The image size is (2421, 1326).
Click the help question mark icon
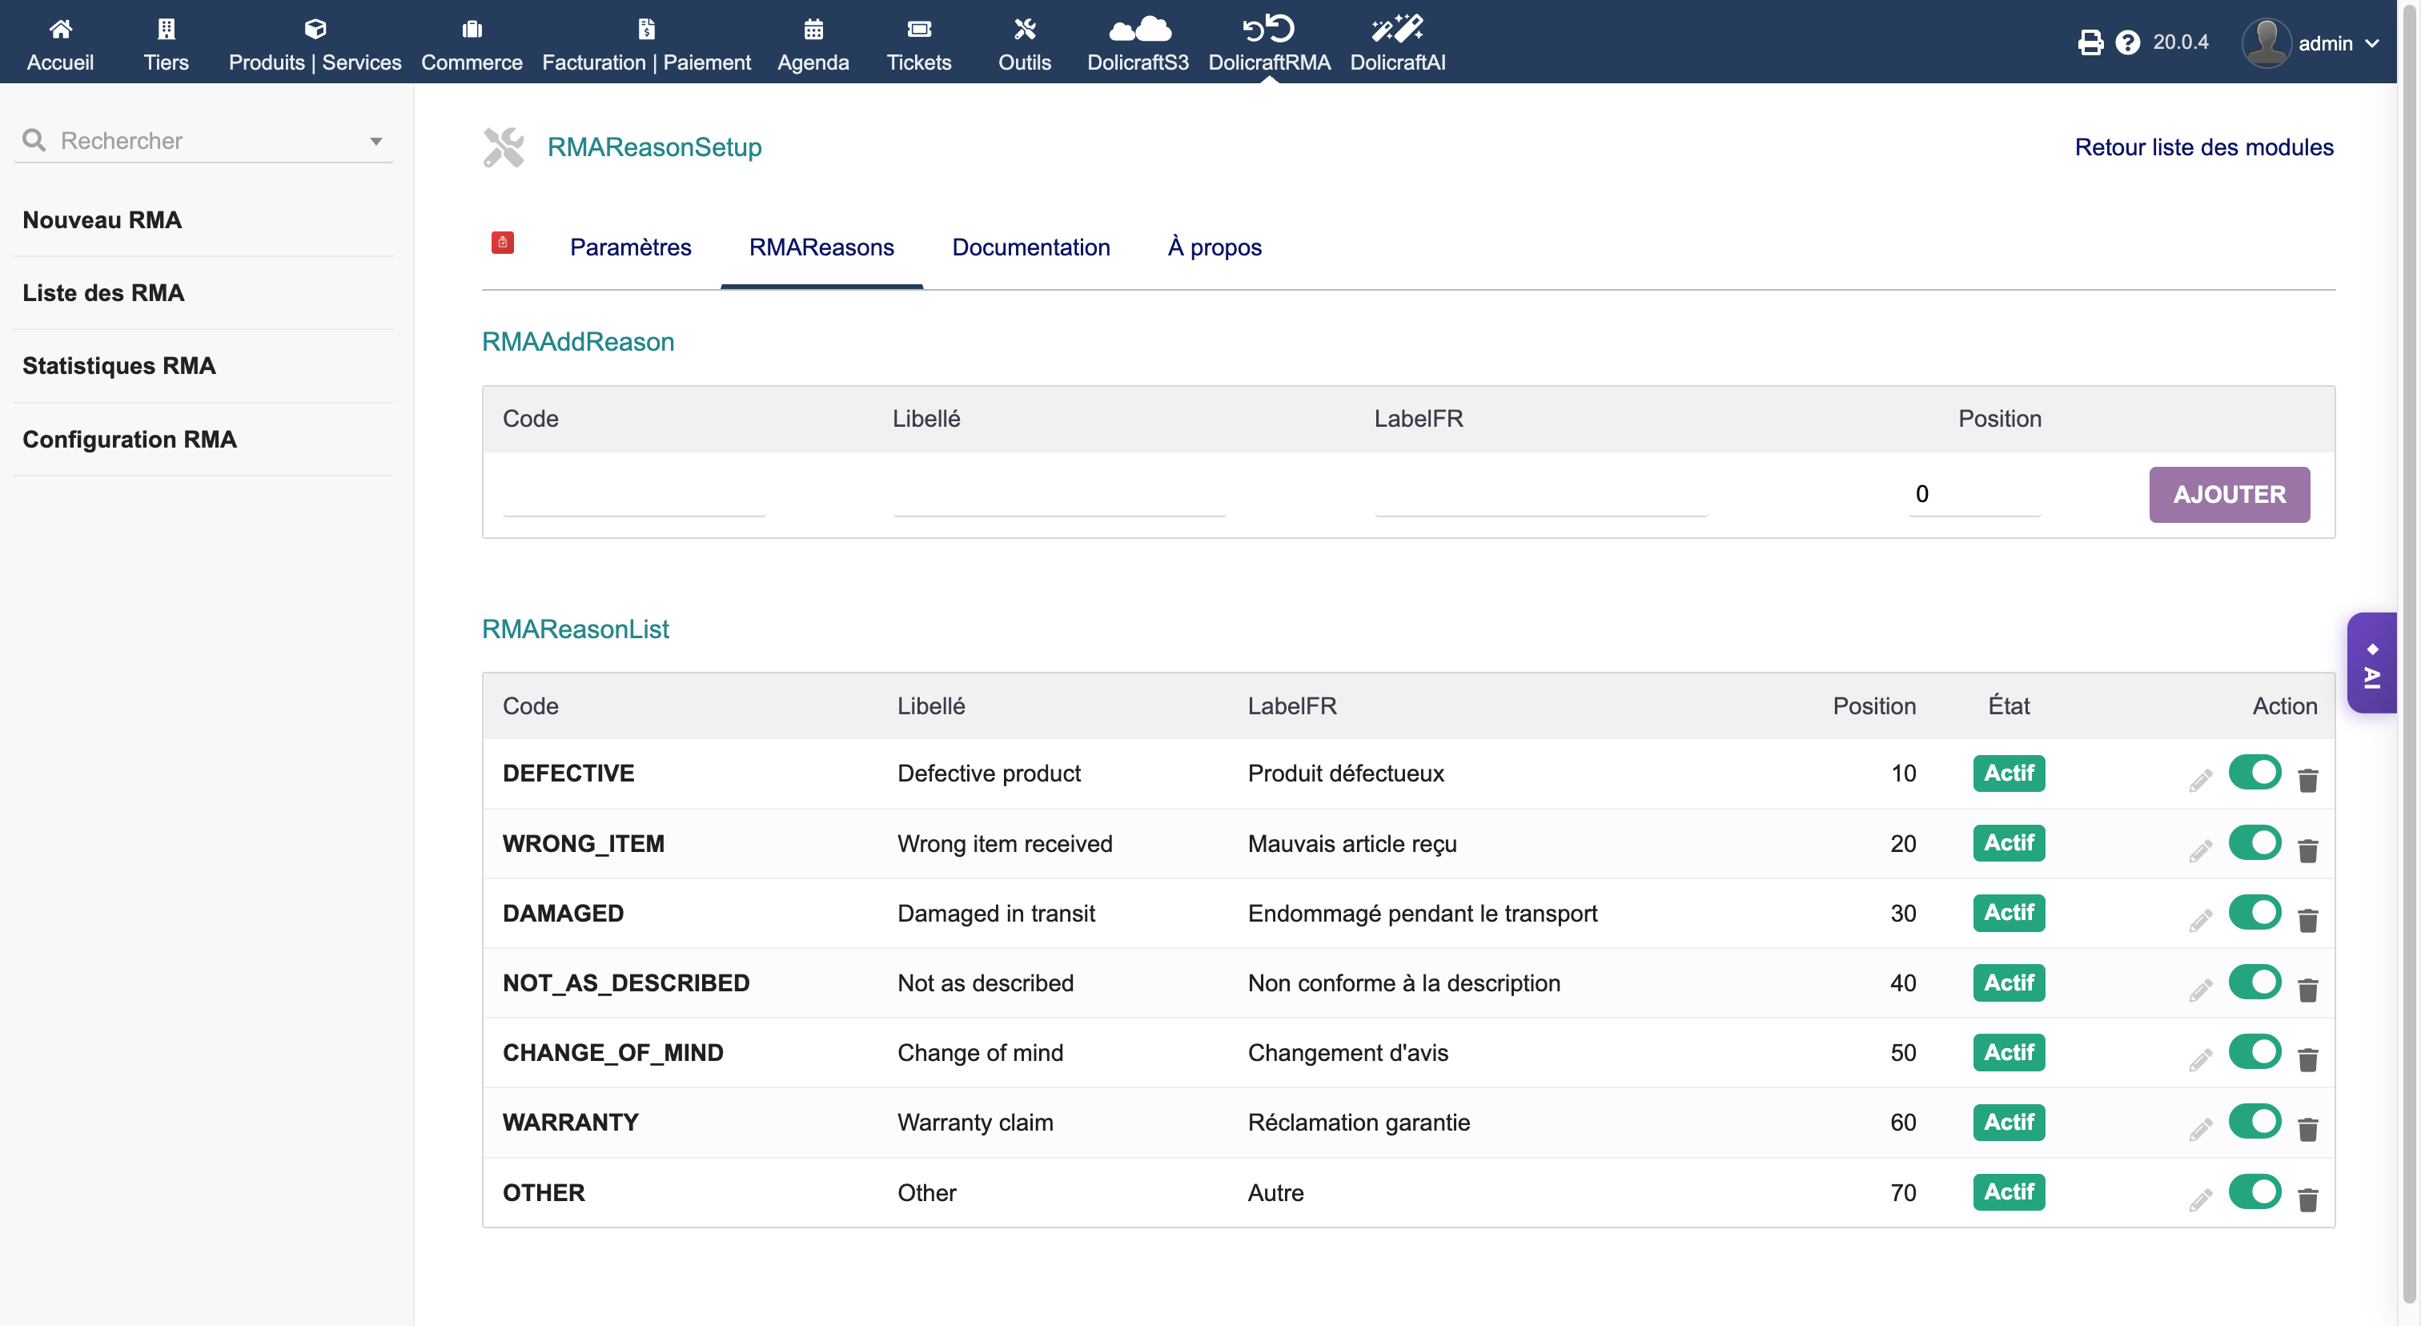tap(2127, 42)
